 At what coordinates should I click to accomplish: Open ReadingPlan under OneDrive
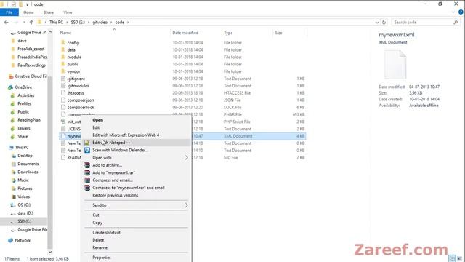tap(29, 120)
